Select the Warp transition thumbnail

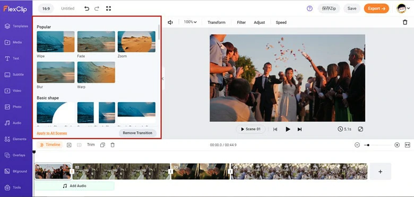coord(96,72)
